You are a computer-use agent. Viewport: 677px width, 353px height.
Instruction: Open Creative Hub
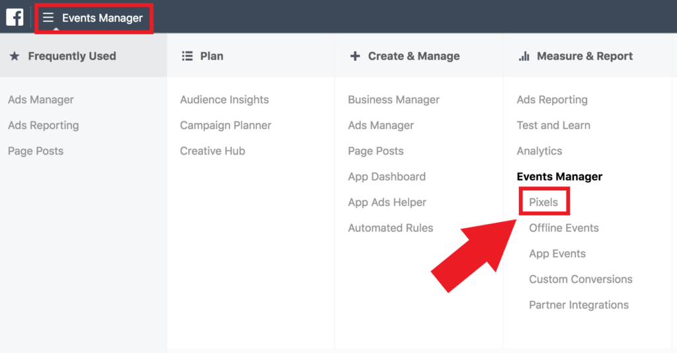(x=212, y=151)
